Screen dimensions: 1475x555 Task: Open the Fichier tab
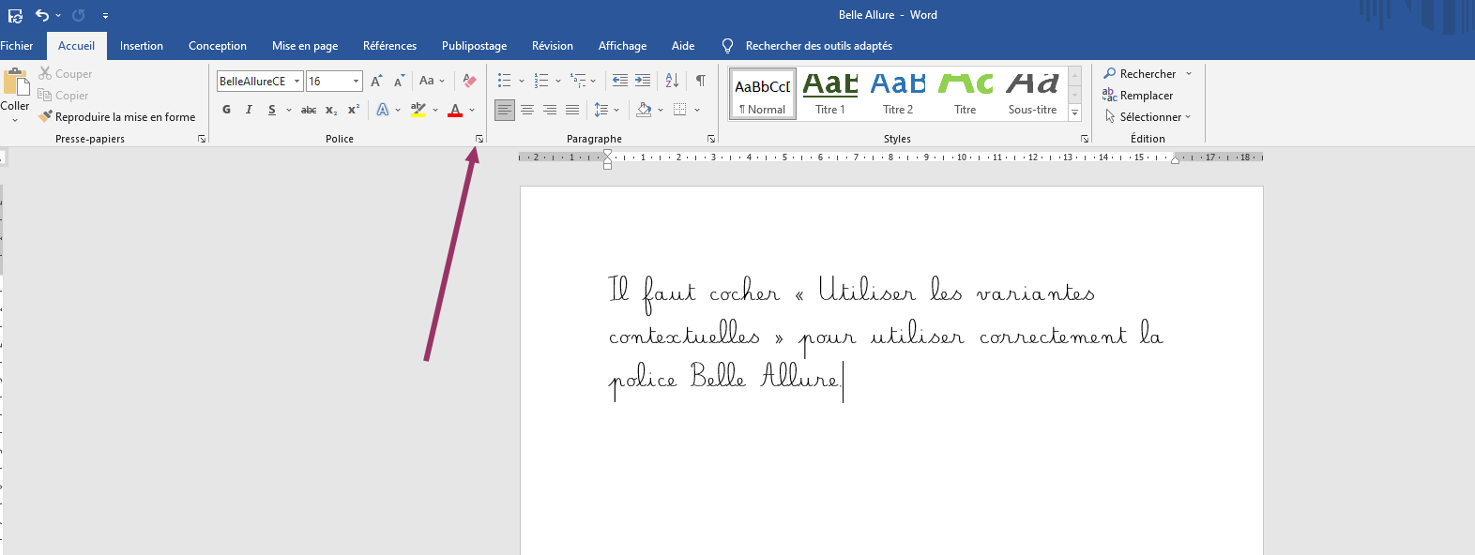click(x=17, y=46)
